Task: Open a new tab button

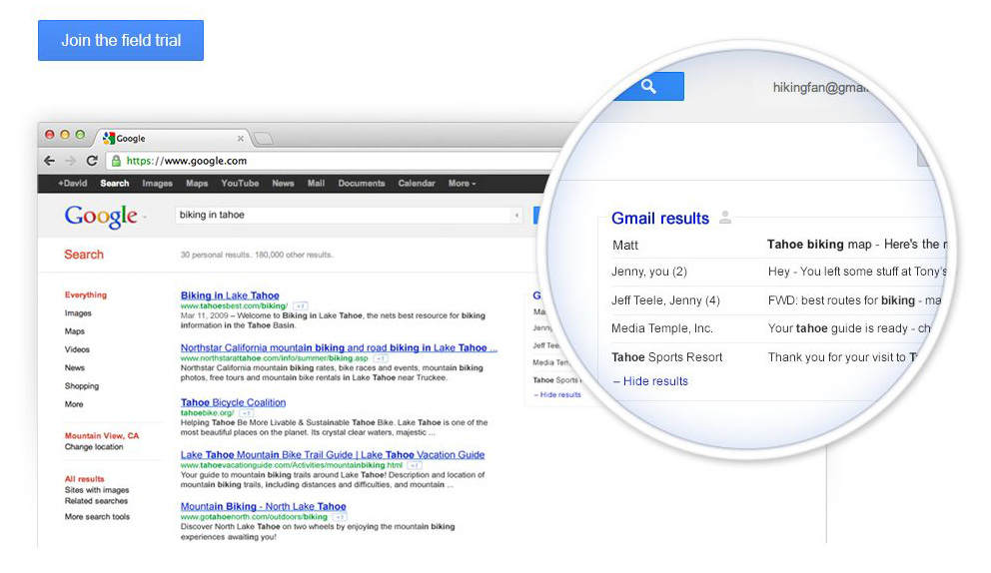Action: [263, 139]
